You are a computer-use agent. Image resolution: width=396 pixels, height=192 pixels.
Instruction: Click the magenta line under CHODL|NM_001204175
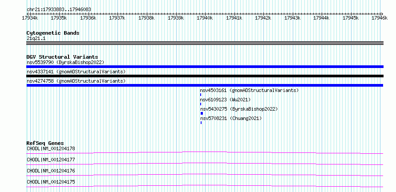[205, 186]
